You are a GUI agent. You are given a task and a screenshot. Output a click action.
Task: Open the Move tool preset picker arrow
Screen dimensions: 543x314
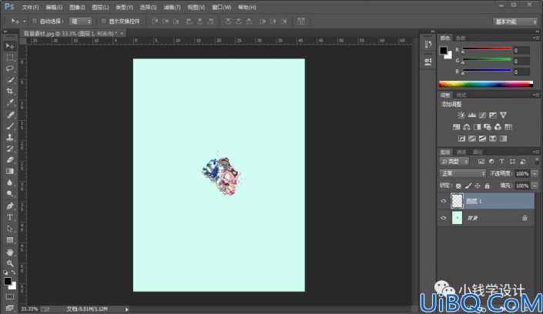(x=24, y=22)
